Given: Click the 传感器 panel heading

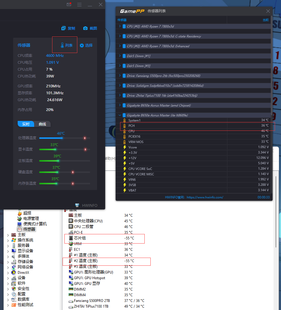Looking at the screenshot, I should [x=24, y=45].
